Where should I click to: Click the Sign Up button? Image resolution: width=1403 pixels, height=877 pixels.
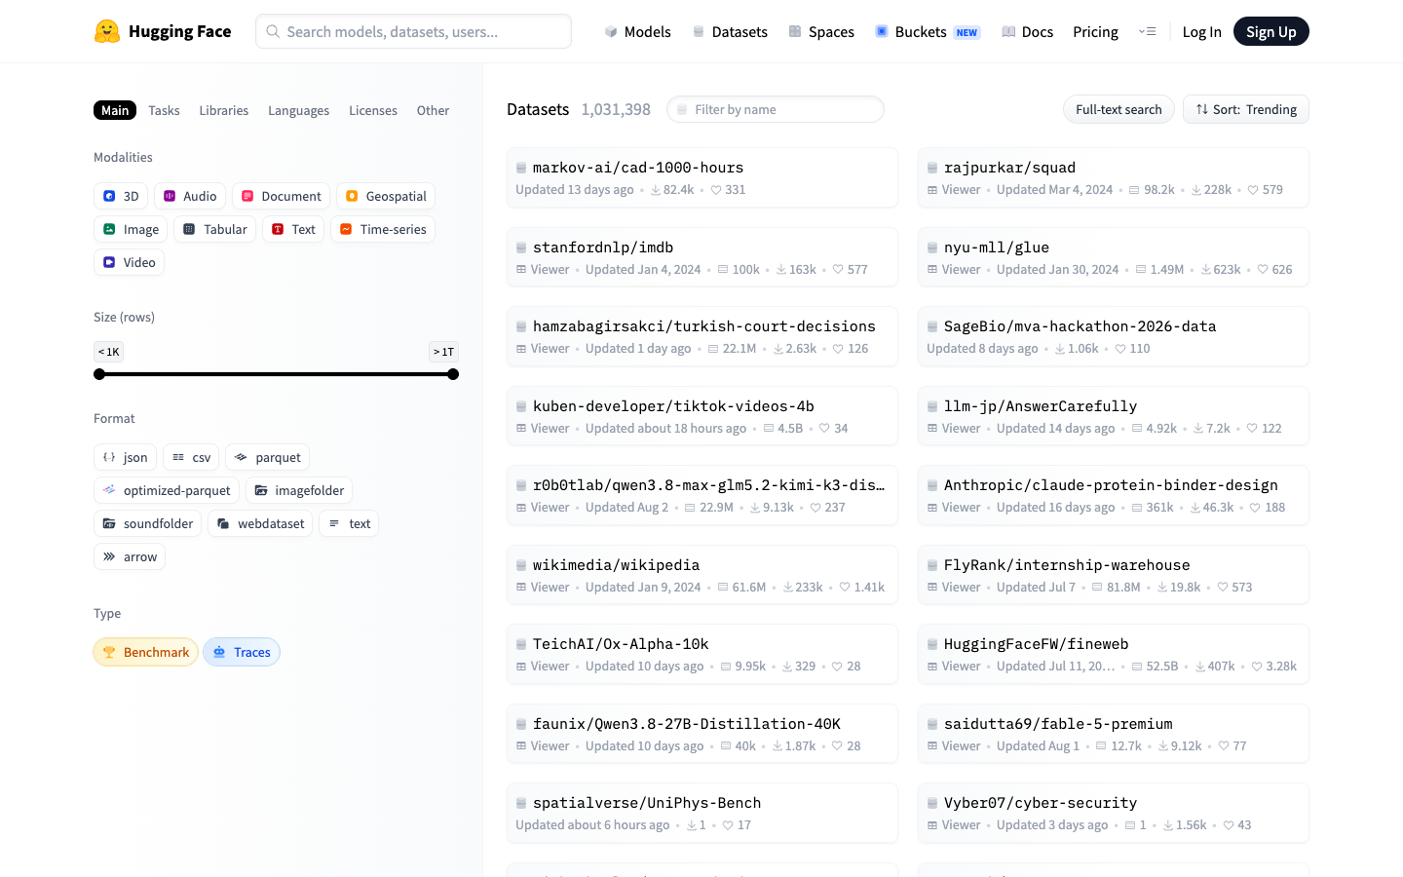(1271, 31)
